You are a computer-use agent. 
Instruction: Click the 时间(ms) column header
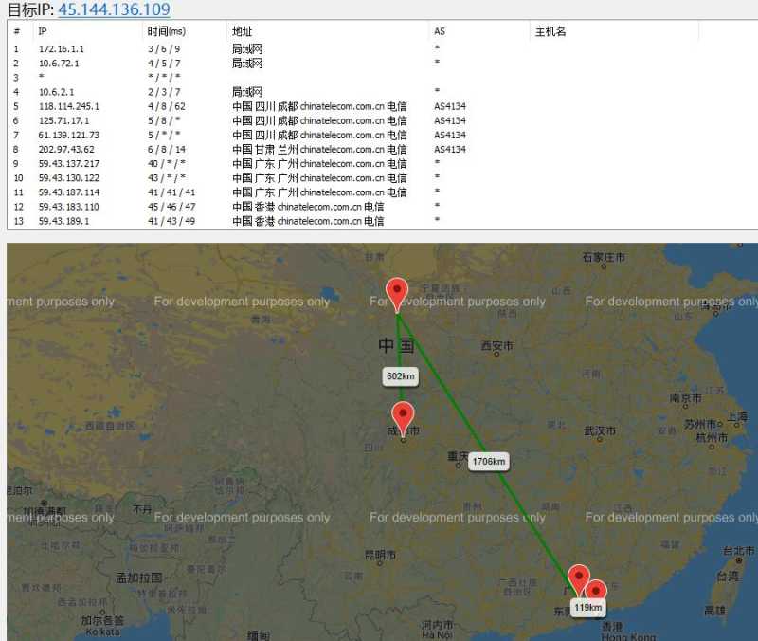(x=167, y=31)
